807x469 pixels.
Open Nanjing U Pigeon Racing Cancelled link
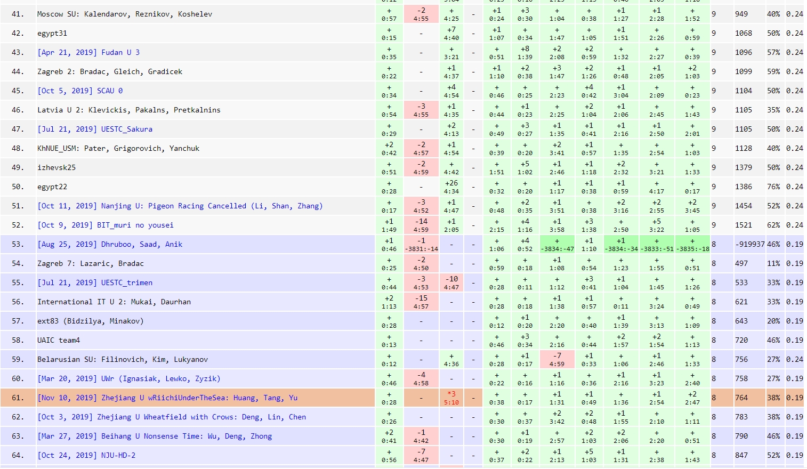[180, 206]
